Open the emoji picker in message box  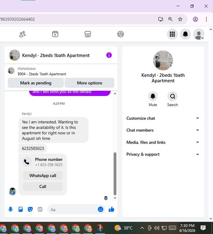coord(100,209)
